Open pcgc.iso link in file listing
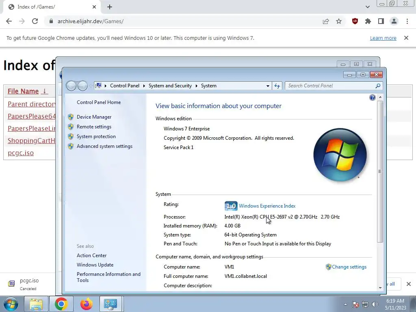The height and width of the screenshot is (312, 416). (x=21, y=153)
